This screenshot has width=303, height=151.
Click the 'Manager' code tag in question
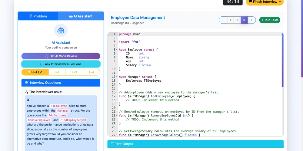pos(63,111)
